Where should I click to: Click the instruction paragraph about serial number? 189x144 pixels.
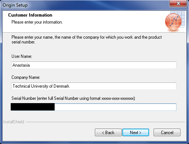coord(87,39)
